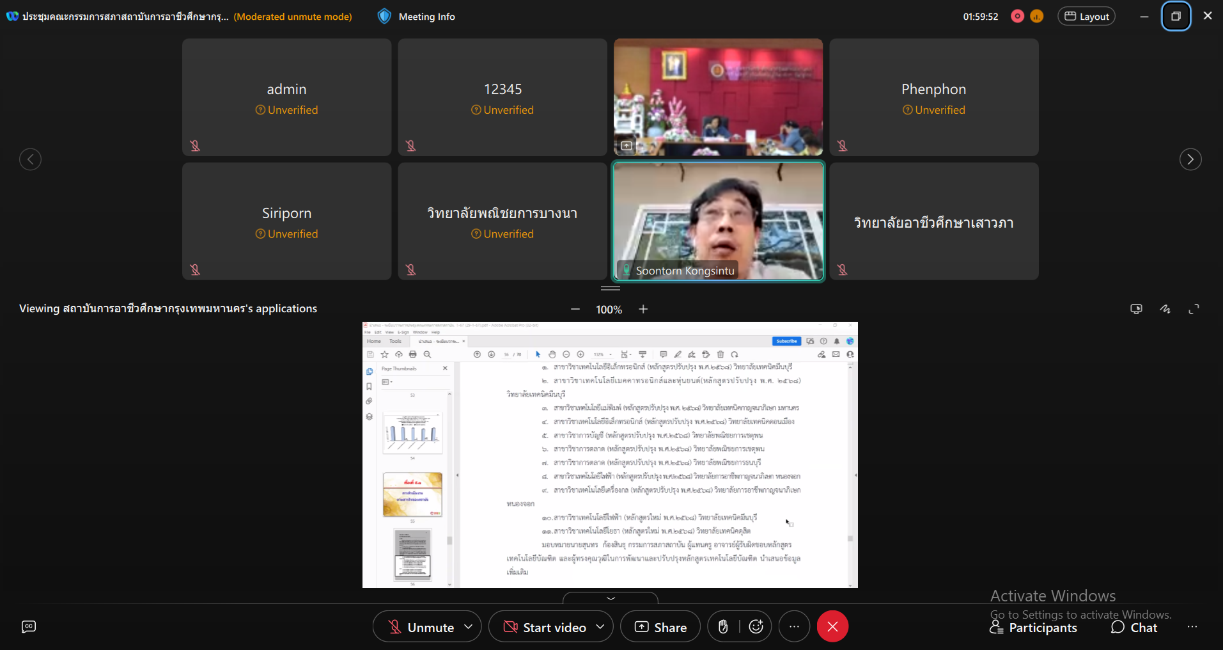1223x650 pixels.
Task: Click the email envelope icon in Acrobat
Action: point(836,354)
